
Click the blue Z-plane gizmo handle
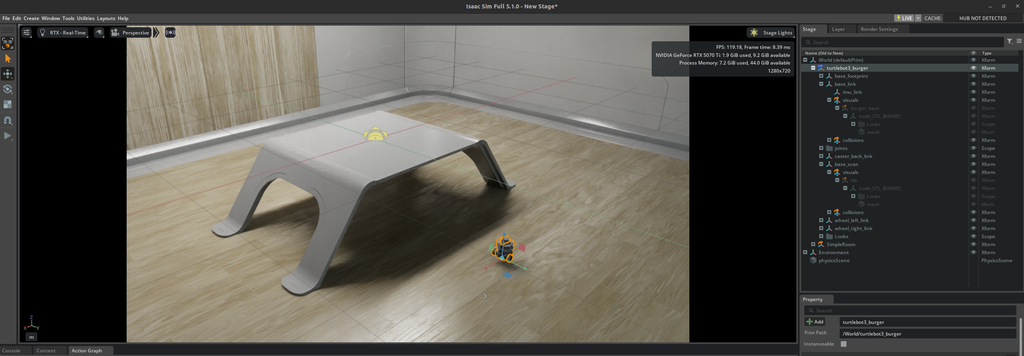point(507,275)
